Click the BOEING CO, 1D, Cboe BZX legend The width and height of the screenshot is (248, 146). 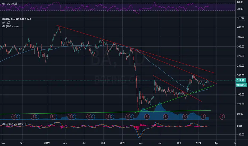[16, 19]
